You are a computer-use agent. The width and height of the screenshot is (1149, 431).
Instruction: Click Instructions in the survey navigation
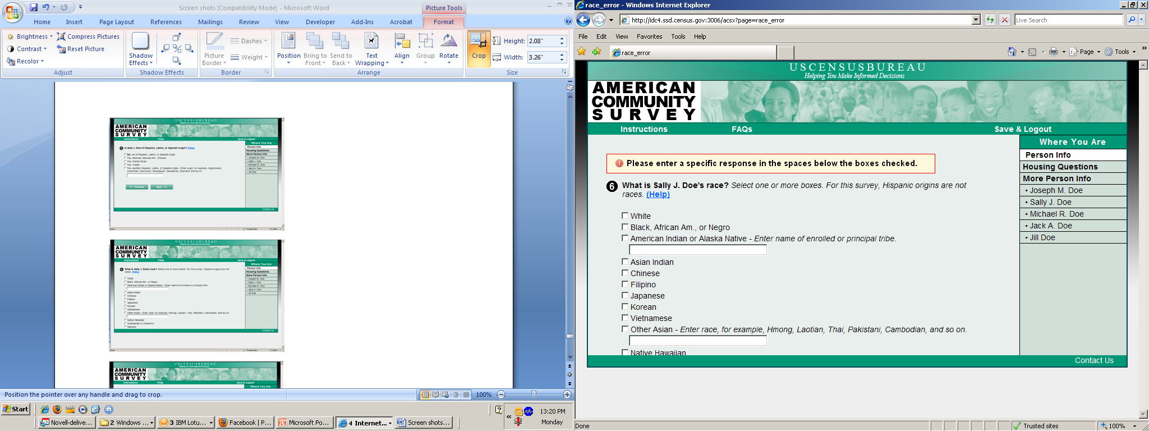tap(644, 129)
